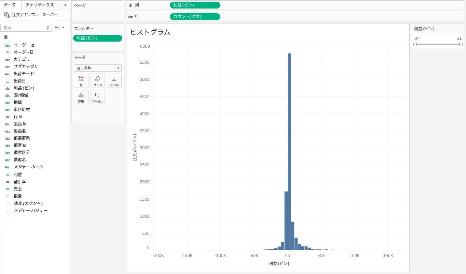Click the calendar icon beside オーダー日
The height and width of the screenshot is (274, 466).
tap(8, 52)
